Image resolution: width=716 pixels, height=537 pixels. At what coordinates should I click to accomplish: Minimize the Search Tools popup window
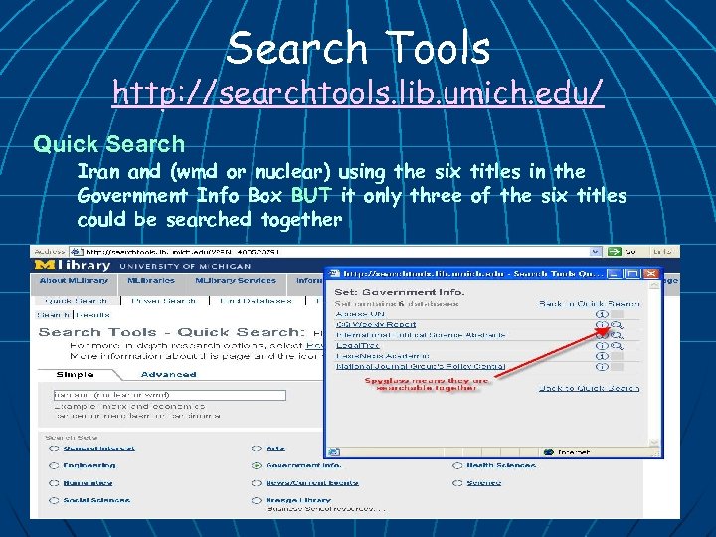(616, 274)
